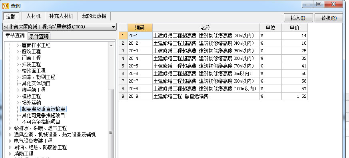349x158 pixels.
Task: Expand the 模板工程 tree node
Action: pyautogui.click(x=18, y=97)
